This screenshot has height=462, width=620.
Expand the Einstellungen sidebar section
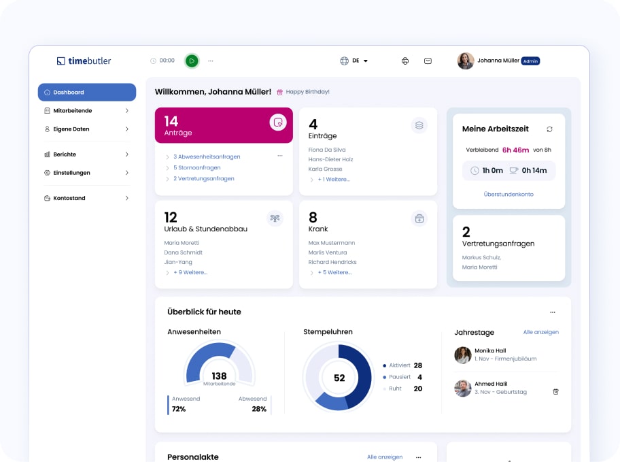[87, 173]
